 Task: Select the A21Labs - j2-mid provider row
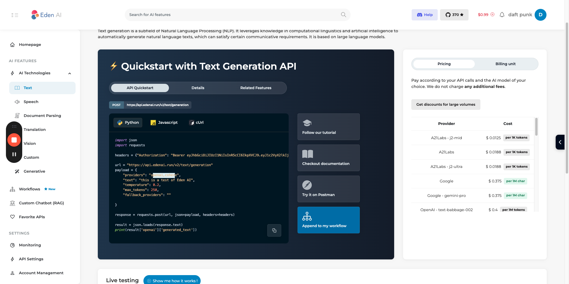point(473,138)
